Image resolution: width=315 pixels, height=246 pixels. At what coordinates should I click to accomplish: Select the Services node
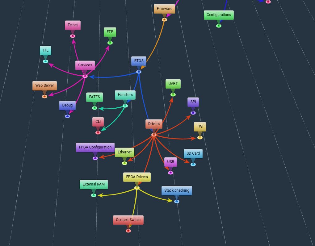pos(85,65)
